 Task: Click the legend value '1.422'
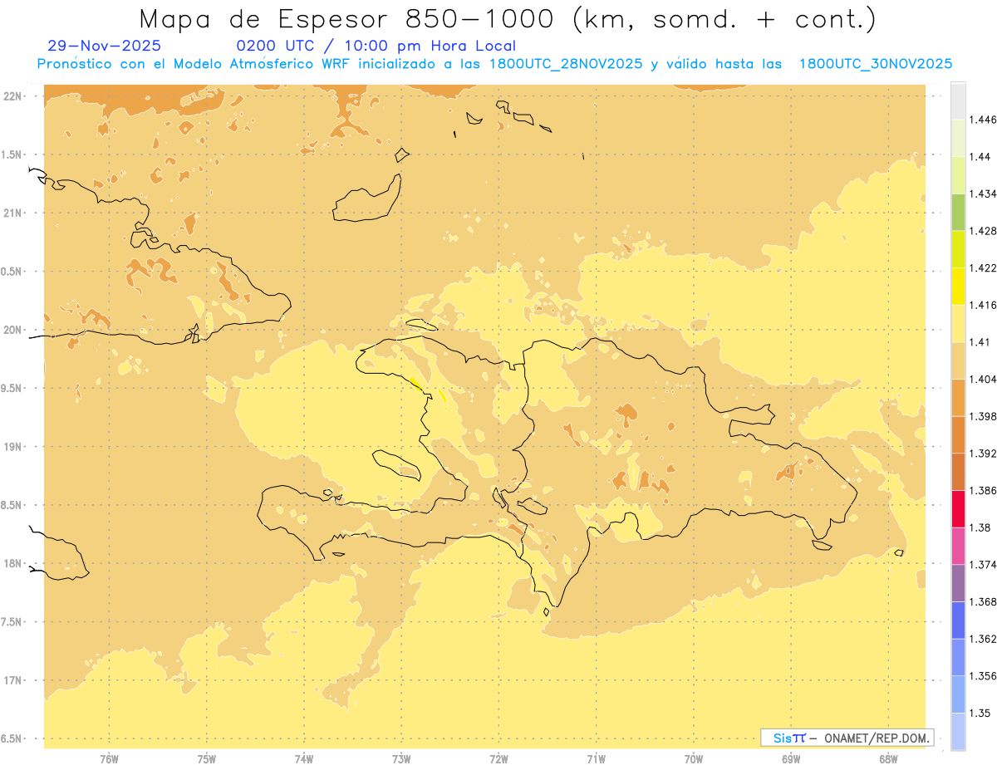coord(983,268)
